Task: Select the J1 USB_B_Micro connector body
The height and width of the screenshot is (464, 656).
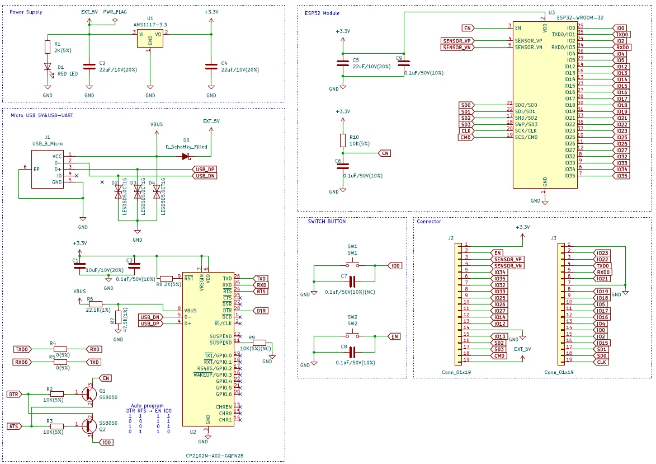Action: pyautogui.click(x=48, y=170)
